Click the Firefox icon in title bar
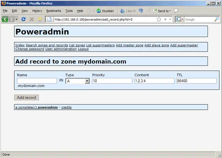This screenshot has height=158, width=222. [4, 3]
